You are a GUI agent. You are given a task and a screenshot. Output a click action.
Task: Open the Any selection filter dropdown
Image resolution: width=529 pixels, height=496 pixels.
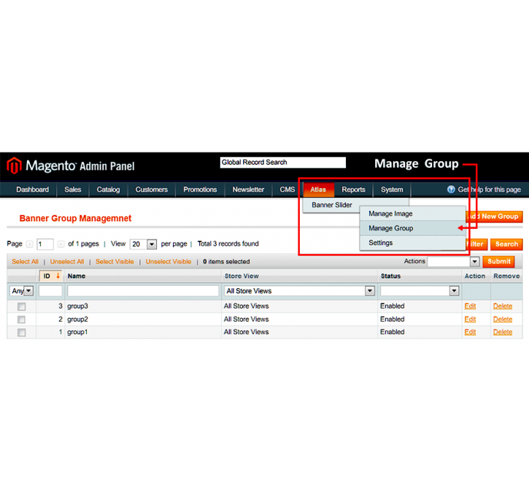[x=22, y=290]
